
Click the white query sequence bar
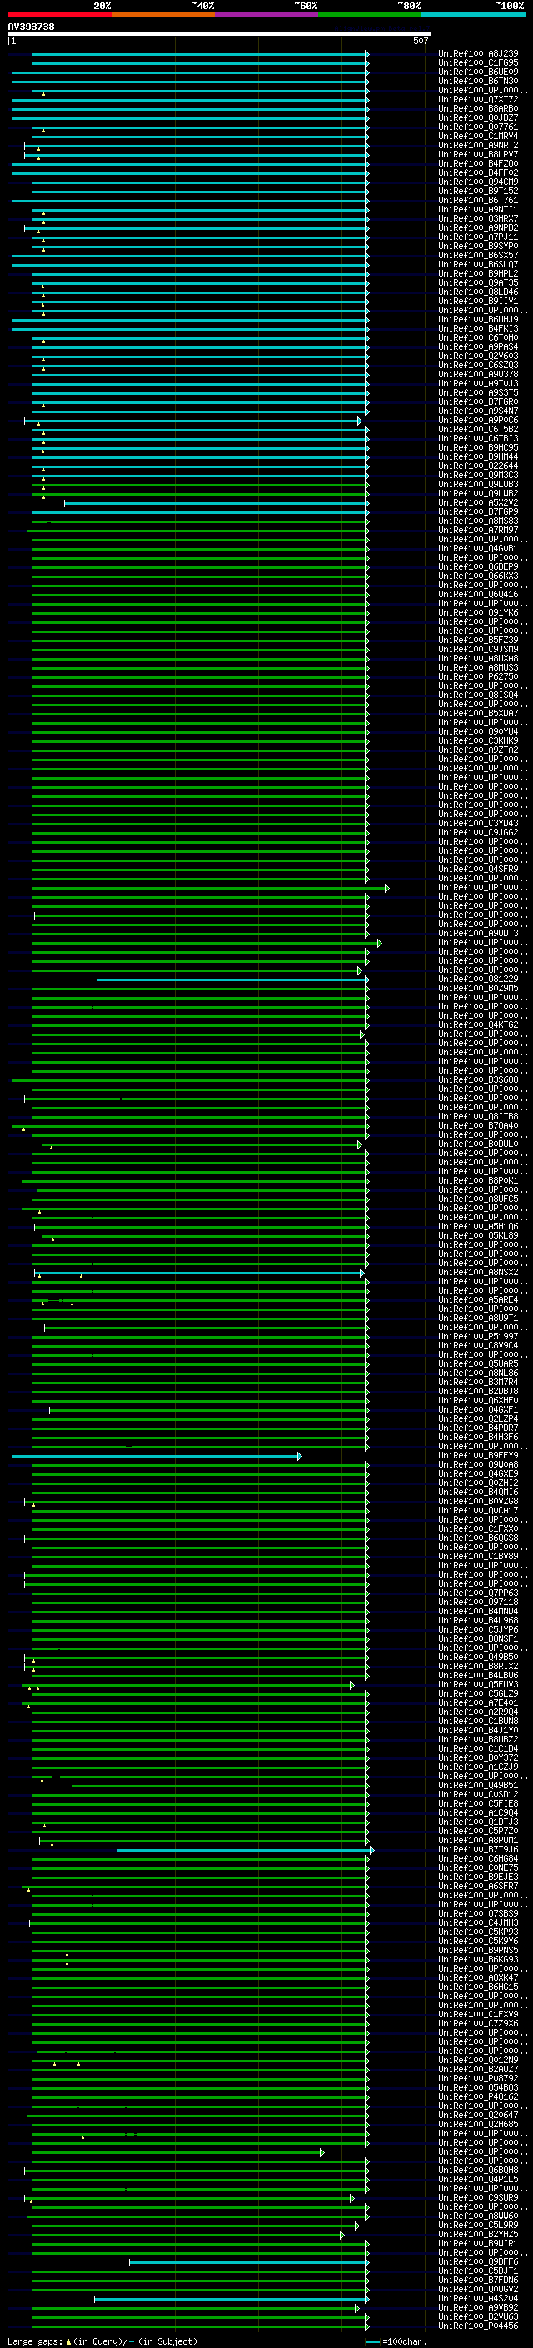(220, 33)
